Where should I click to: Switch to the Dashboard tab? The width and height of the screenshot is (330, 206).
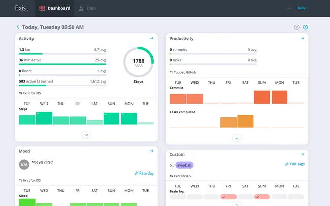tap(54, 8)
